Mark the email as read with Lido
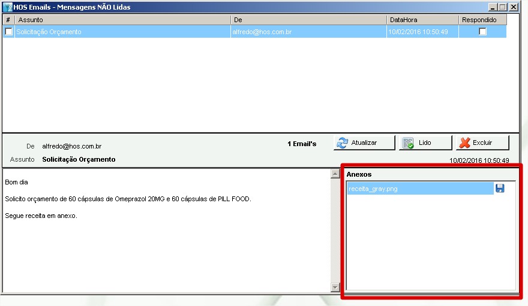The width and height of the screenshot is (528, 306). click(x=425, y=143)
